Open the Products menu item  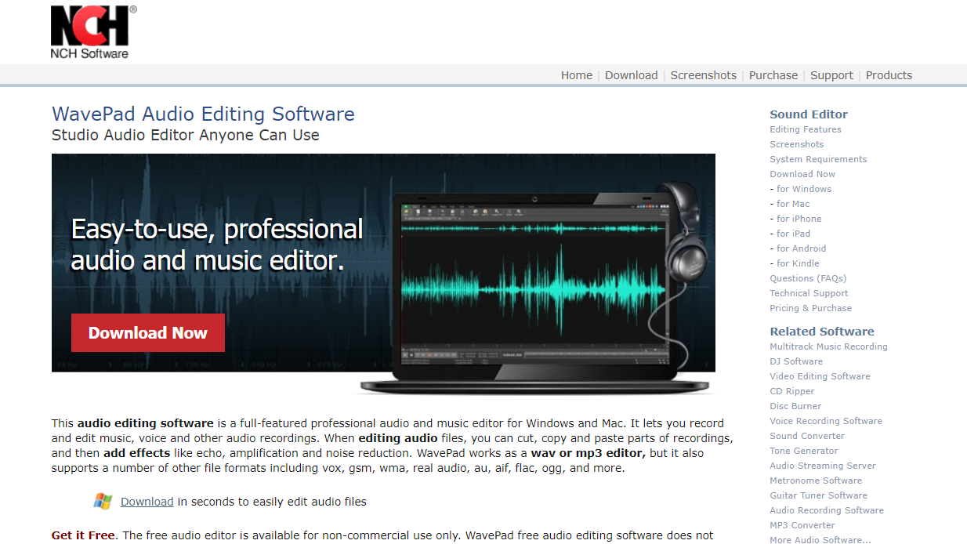pos(889,75)
